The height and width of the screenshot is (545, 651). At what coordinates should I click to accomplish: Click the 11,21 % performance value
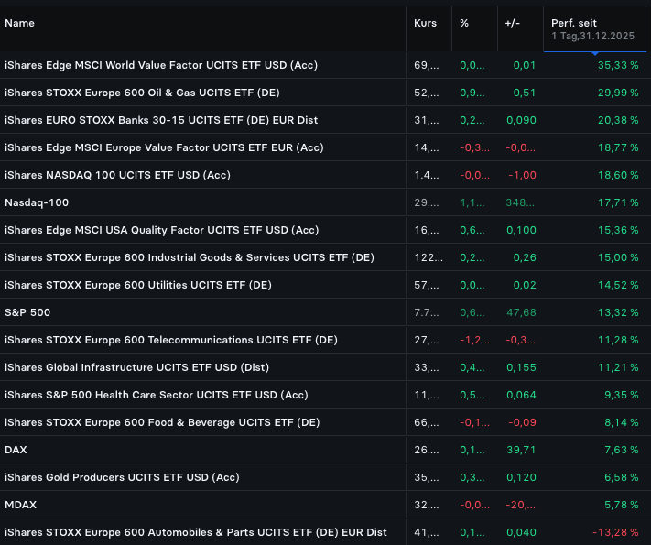tap(618, 367)
